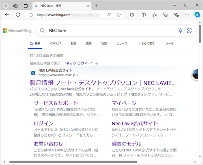Image resolution: width=203 pixels, height=165 pixels.
Task: Open the Settings and more menu
Action: point(187,15)
